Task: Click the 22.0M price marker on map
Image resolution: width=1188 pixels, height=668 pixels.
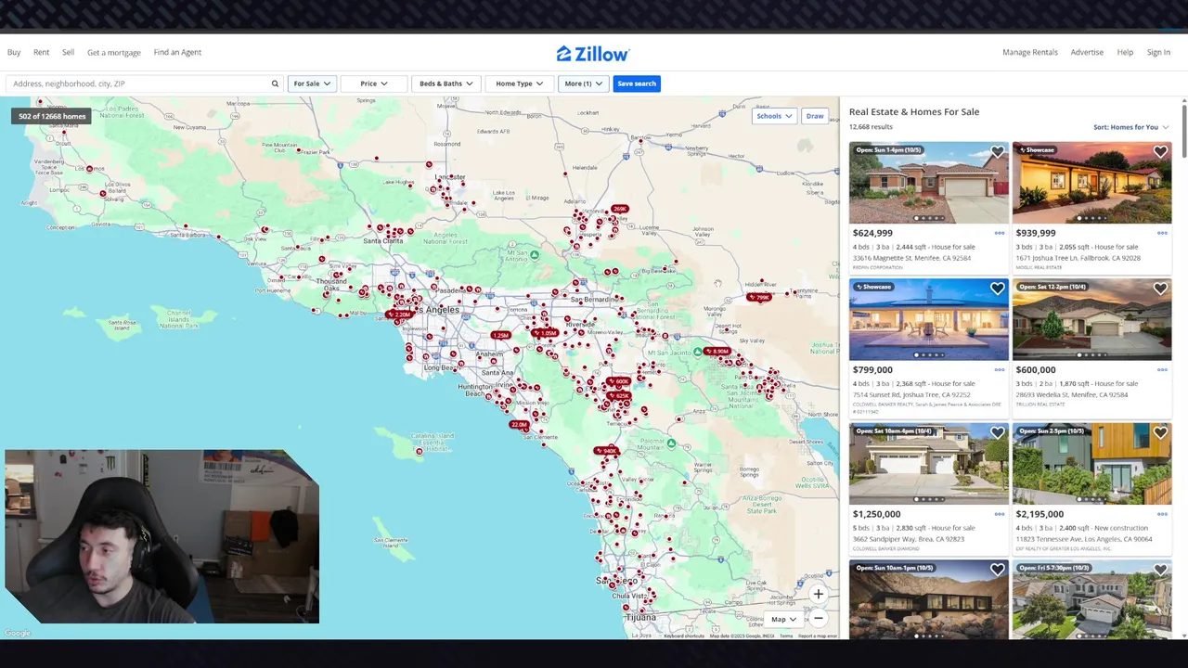Action: [x=518, y=425]
